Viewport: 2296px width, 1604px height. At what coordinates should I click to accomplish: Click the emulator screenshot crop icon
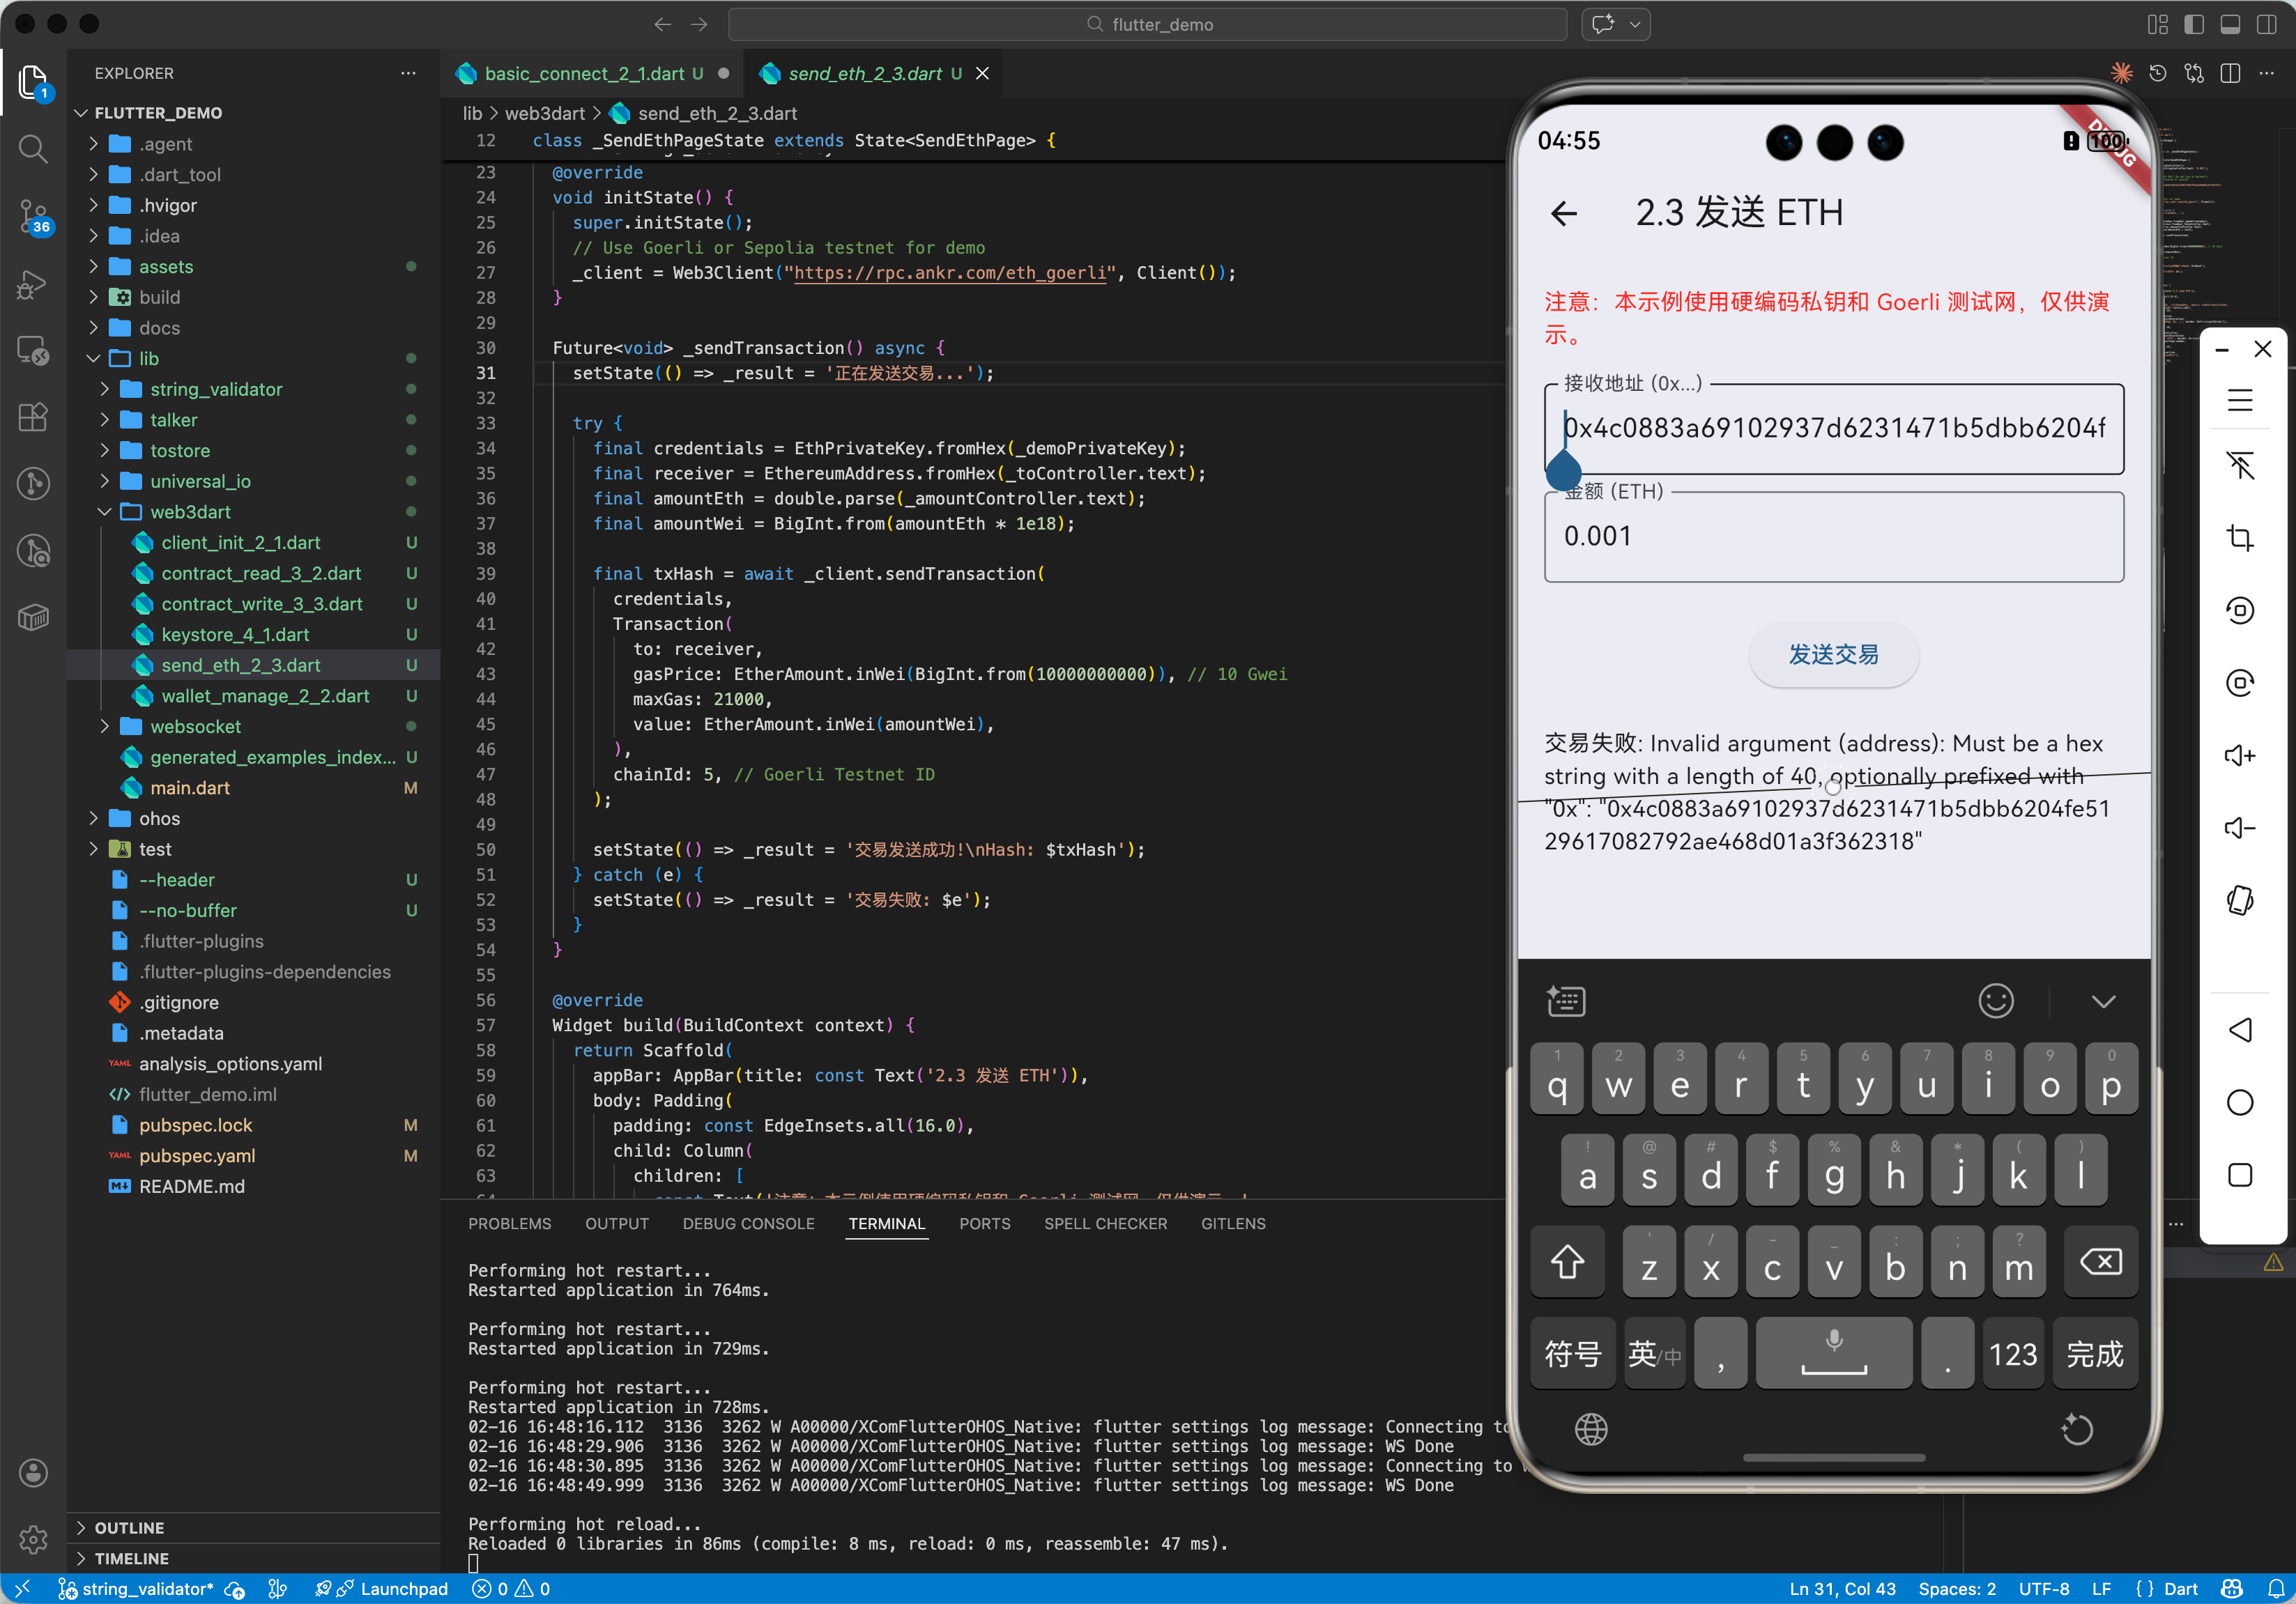pos(2239,538)
